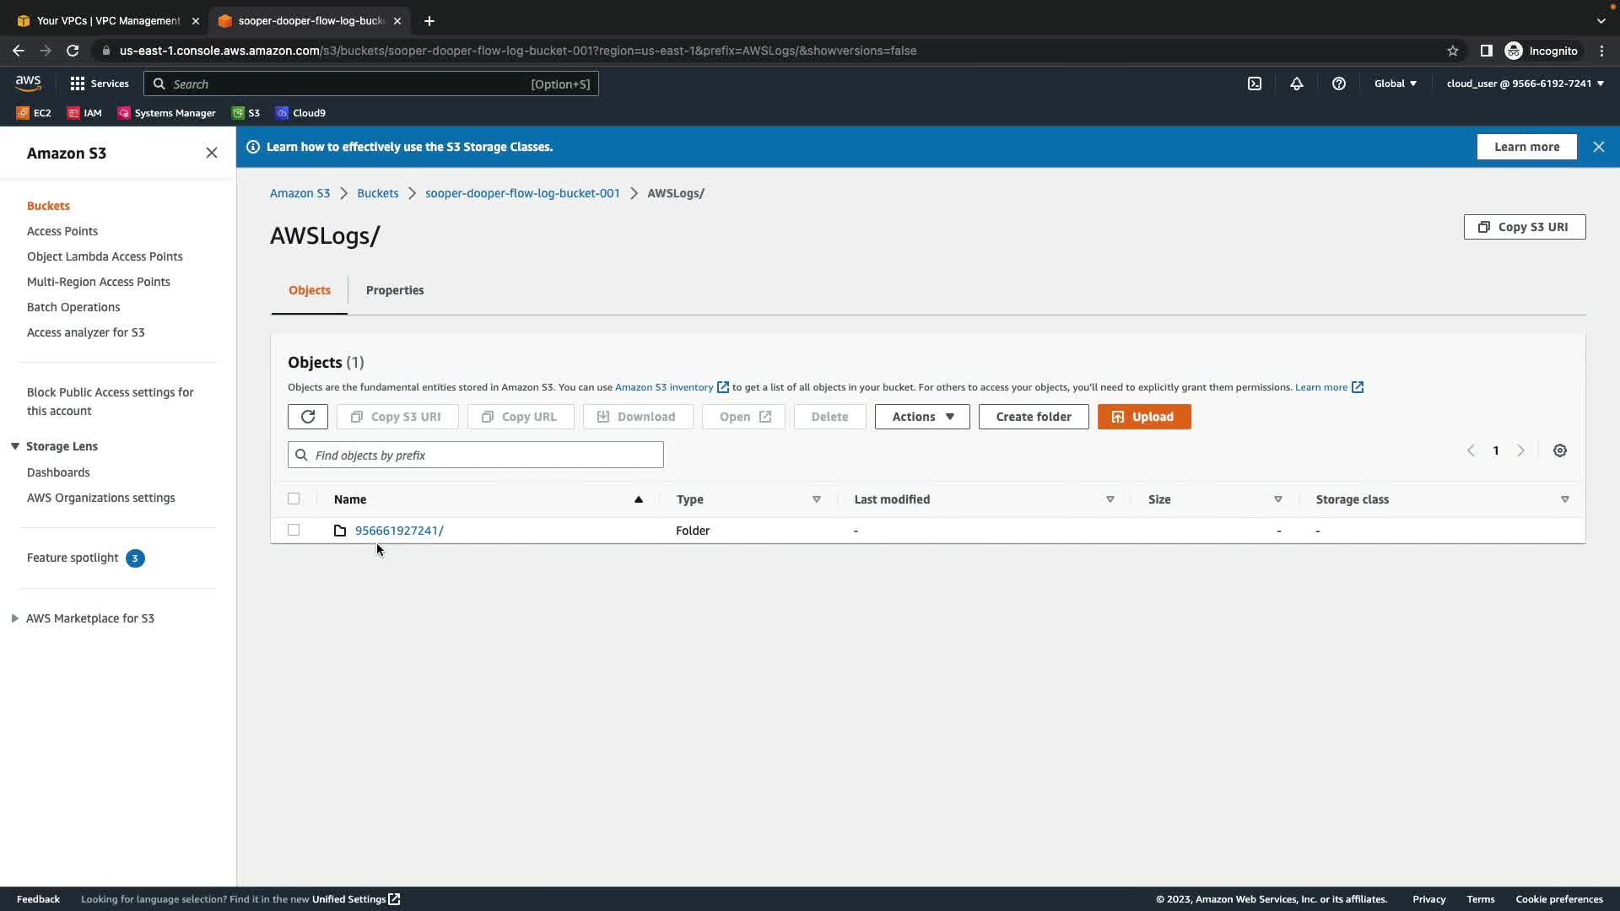Screen dimensions: 1620x911
Task: Check the 956661927241/ folder checkbox
Action: coord(294,530)
